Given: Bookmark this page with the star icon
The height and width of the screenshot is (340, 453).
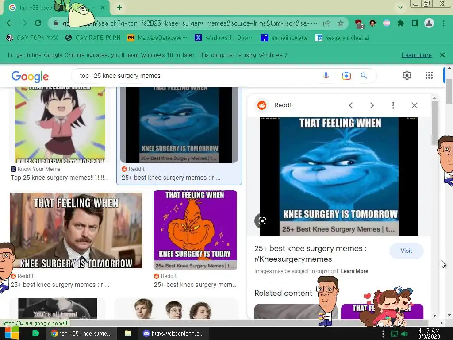Looking at the screenshot, I should (x=341, y=23).
